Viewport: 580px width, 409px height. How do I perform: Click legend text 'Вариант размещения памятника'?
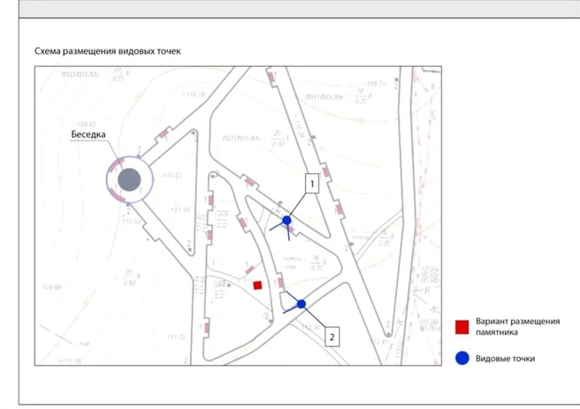click(x=517, y=327)
